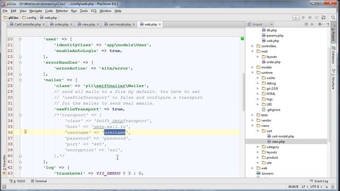
Task: Open the Tools menu
Action: (x=84, y=11)
